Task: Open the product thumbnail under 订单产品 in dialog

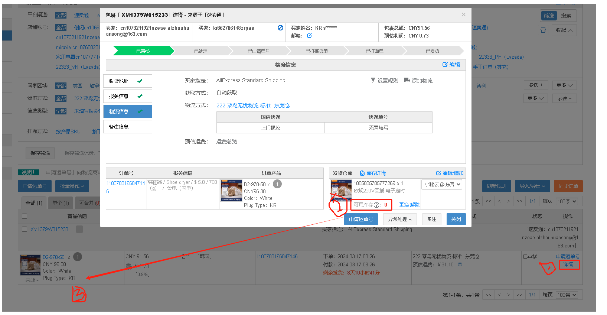Action: click(231, 191)
